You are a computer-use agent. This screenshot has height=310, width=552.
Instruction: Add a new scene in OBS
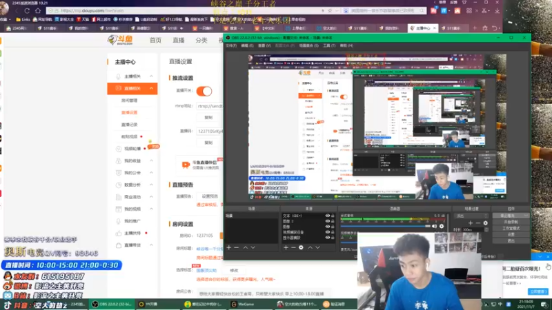[x=229, y=247]
